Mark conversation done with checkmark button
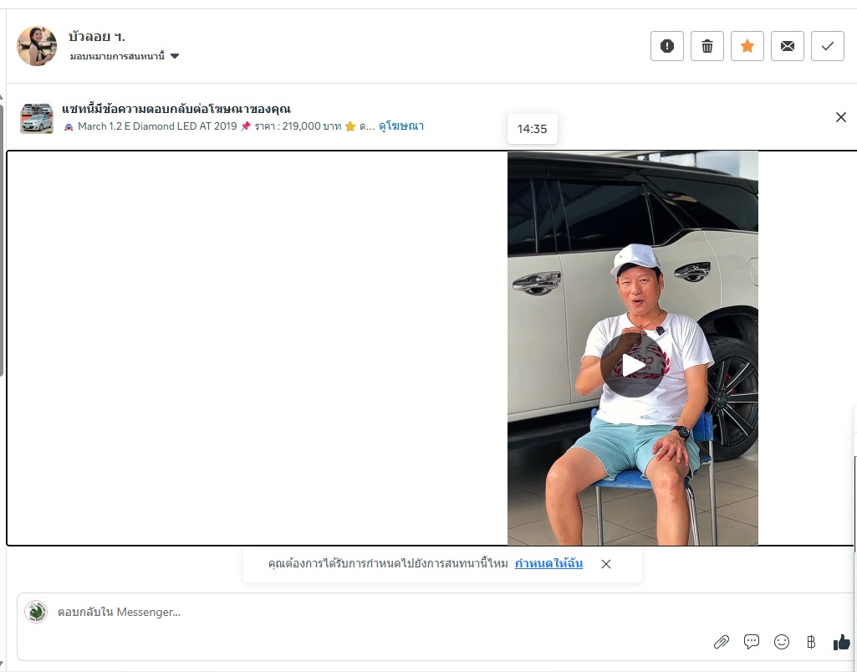 828,46
